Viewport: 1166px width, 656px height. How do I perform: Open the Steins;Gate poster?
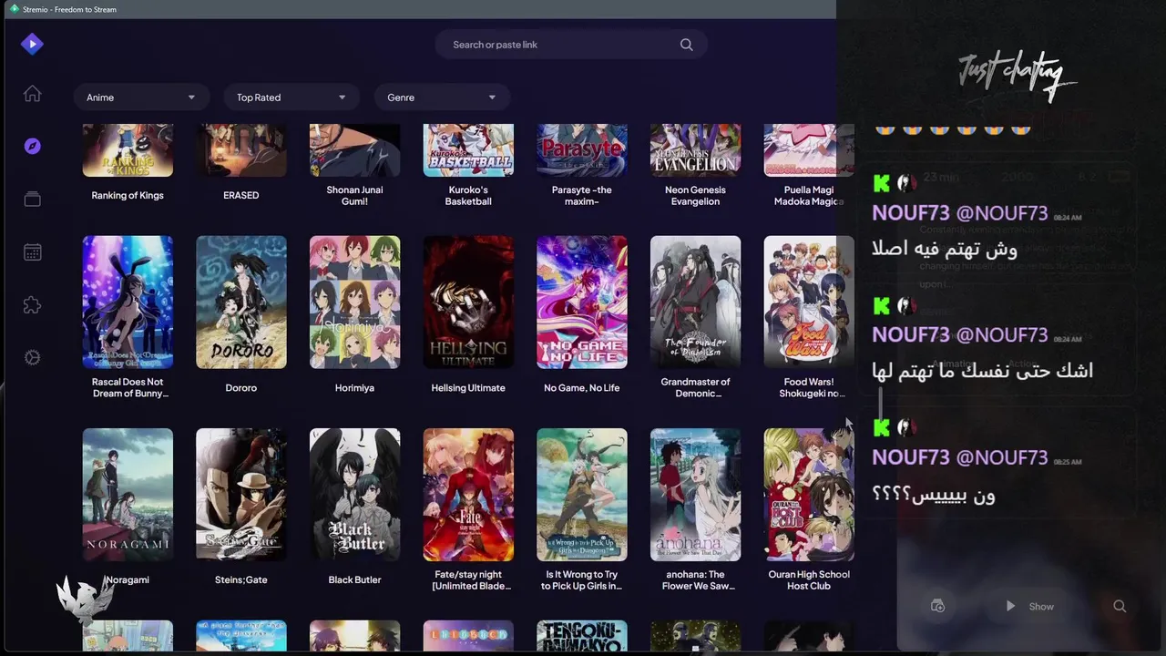[241, 495]
